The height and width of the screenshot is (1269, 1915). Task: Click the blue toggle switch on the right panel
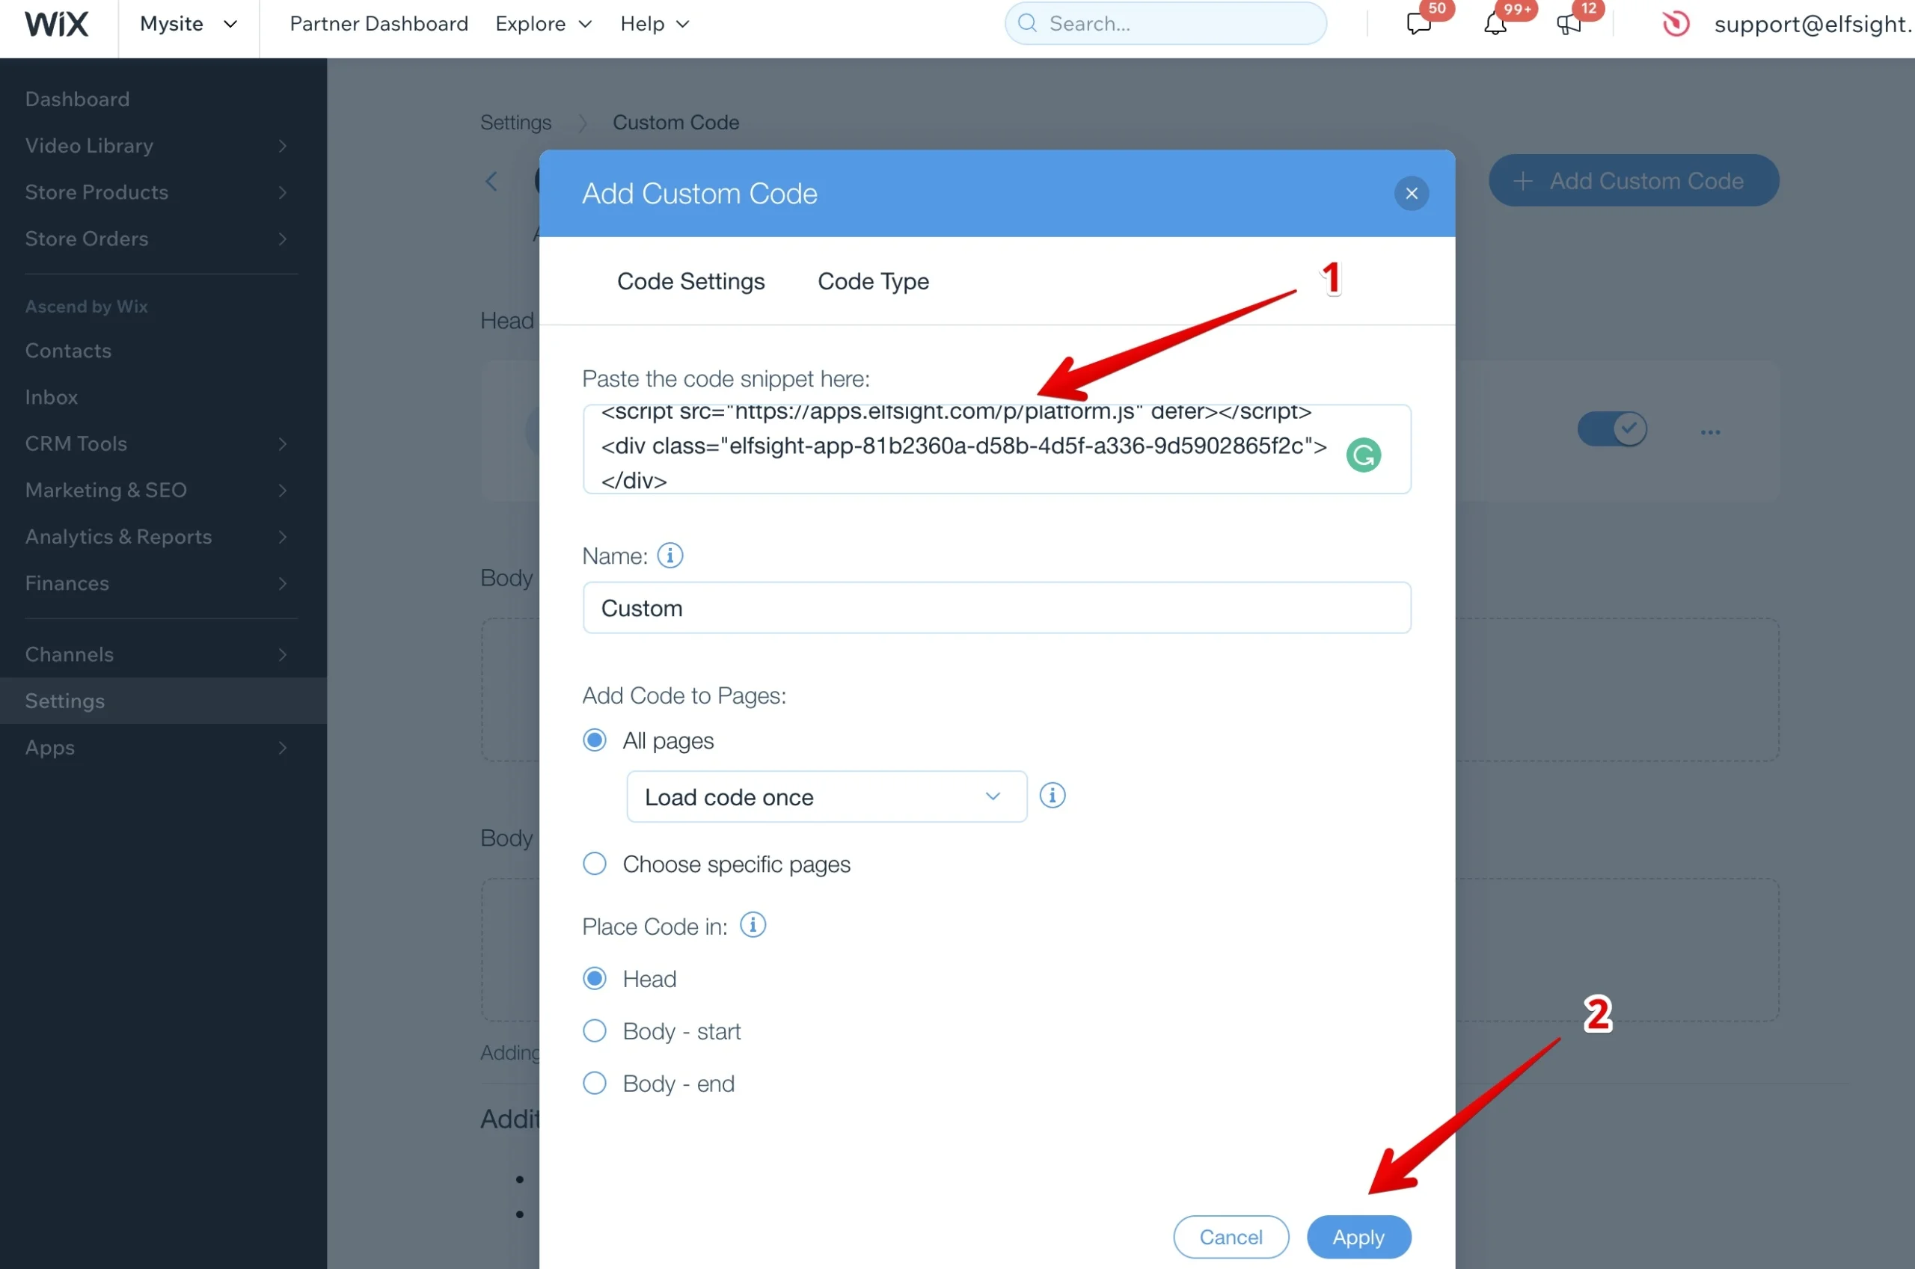(1612, 431)
